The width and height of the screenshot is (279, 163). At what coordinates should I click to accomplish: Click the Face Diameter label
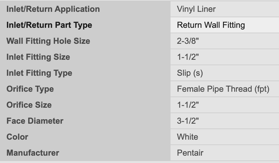point(35,121)
